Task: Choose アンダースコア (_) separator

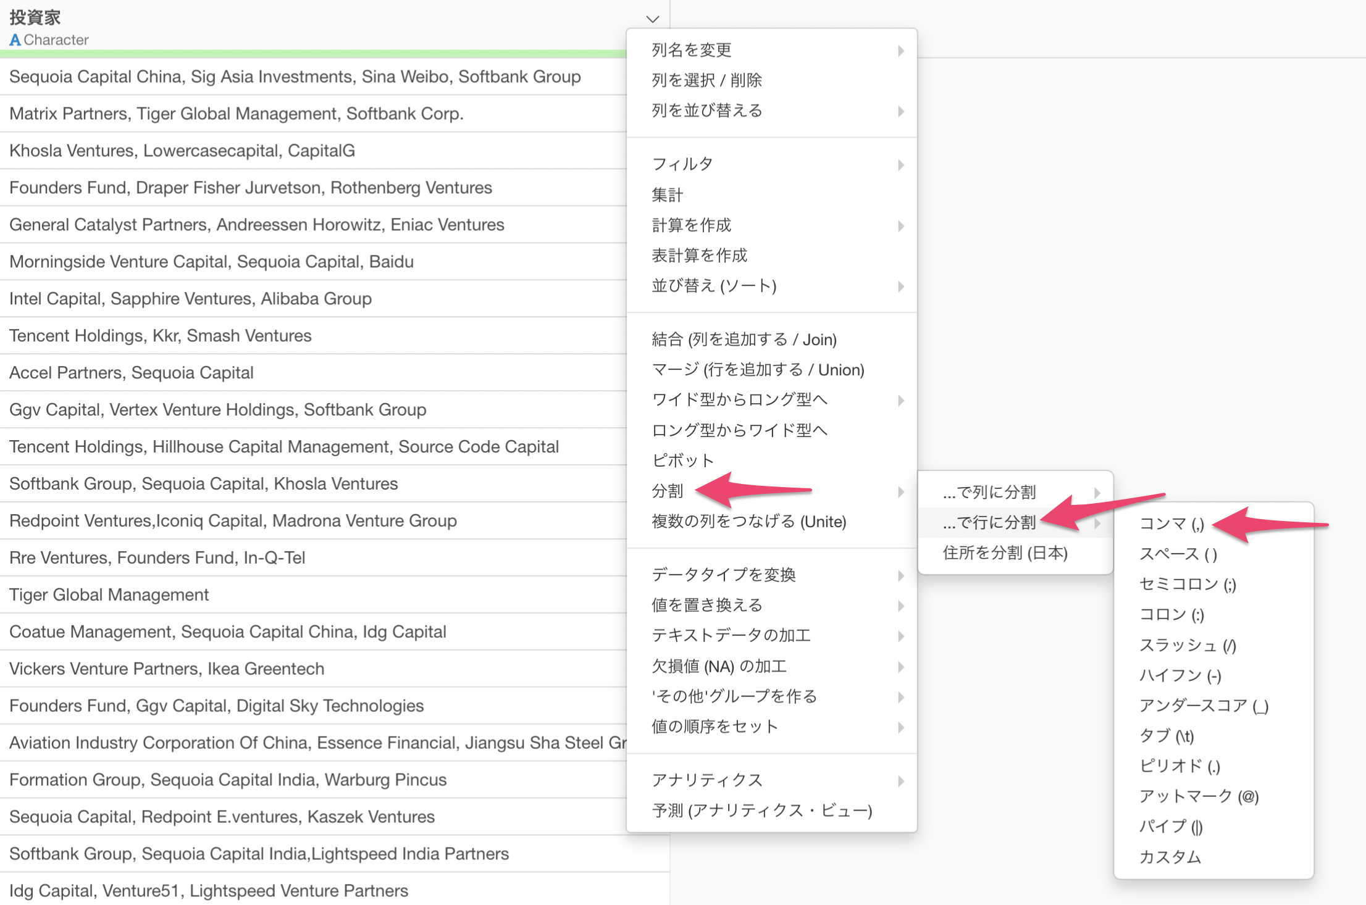Action: point(1213,706)
